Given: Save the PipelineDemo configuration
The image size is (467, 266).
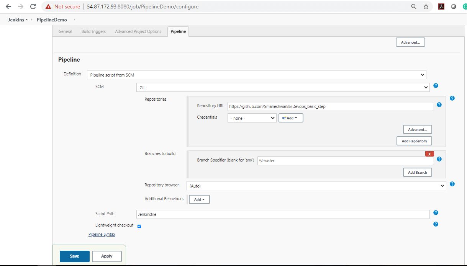Looking at the screenshot, I should point(74,256).
